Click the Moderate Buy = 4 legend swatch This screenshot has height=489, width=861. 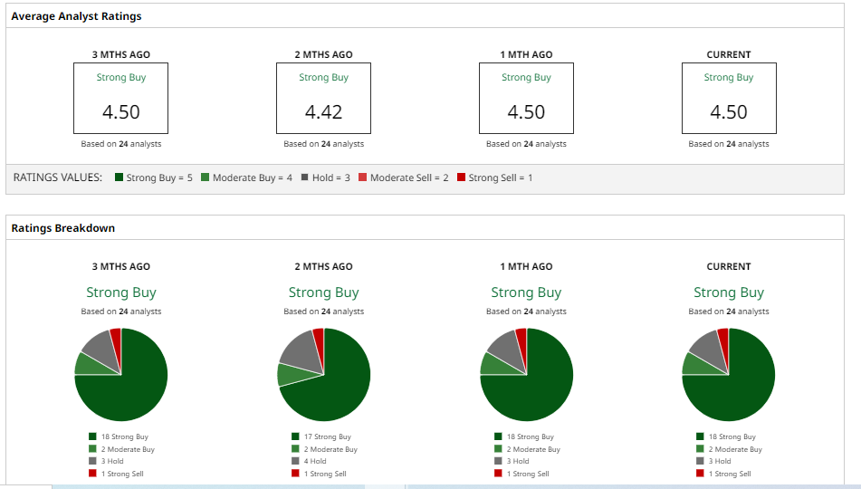(x=206, y=177)
